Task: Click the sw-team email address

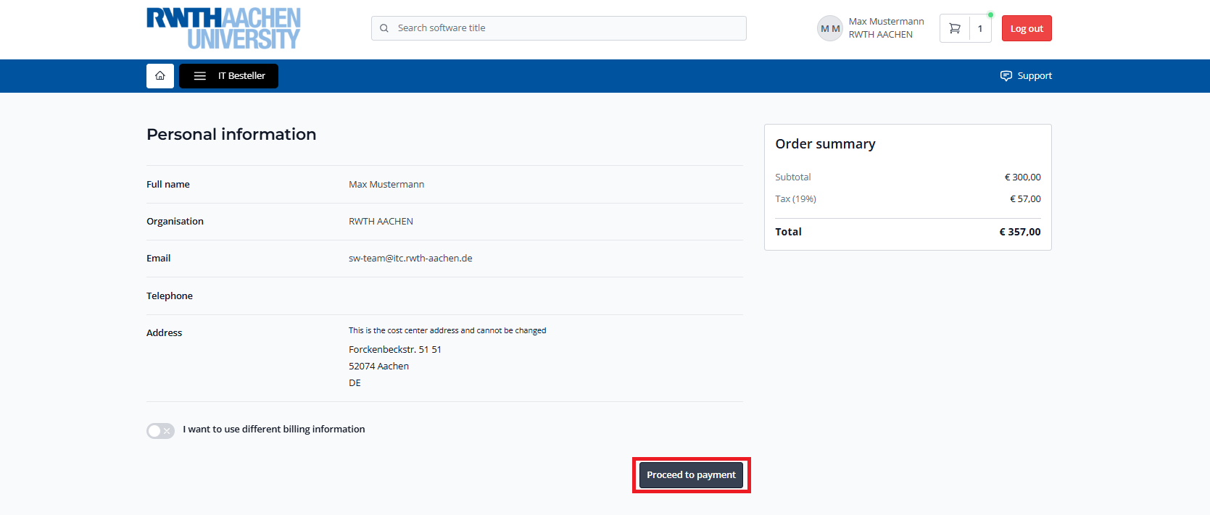Action: [x=410, y=259]
